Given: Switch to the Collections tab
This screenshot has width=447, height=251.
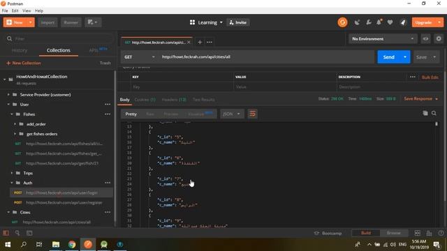Looking at the screenshot, I should (59, 50).
